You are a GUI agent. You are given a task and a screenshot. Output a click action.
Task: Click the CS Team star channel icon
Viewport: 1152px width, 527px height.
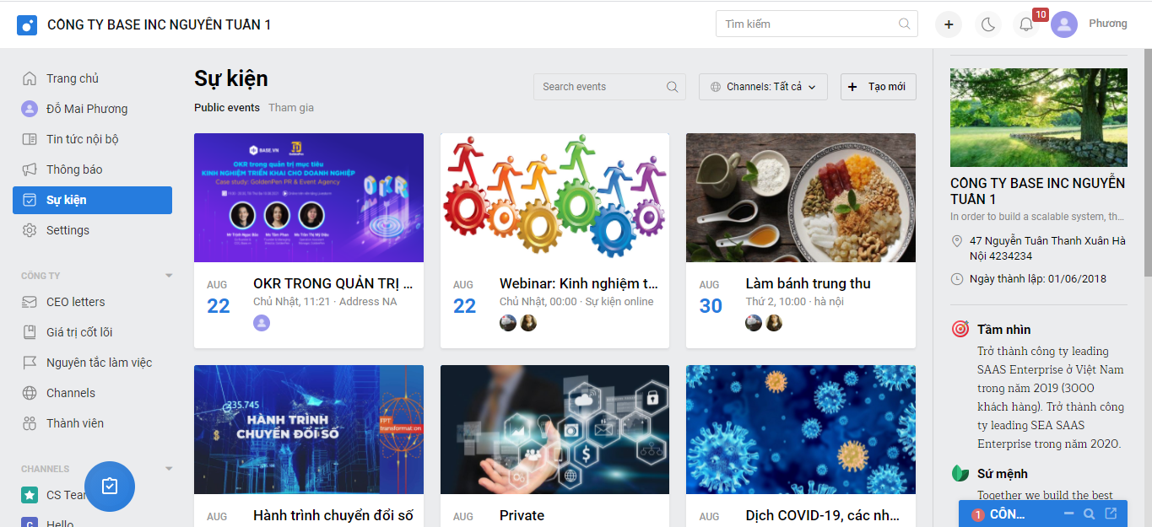(30, 495)
